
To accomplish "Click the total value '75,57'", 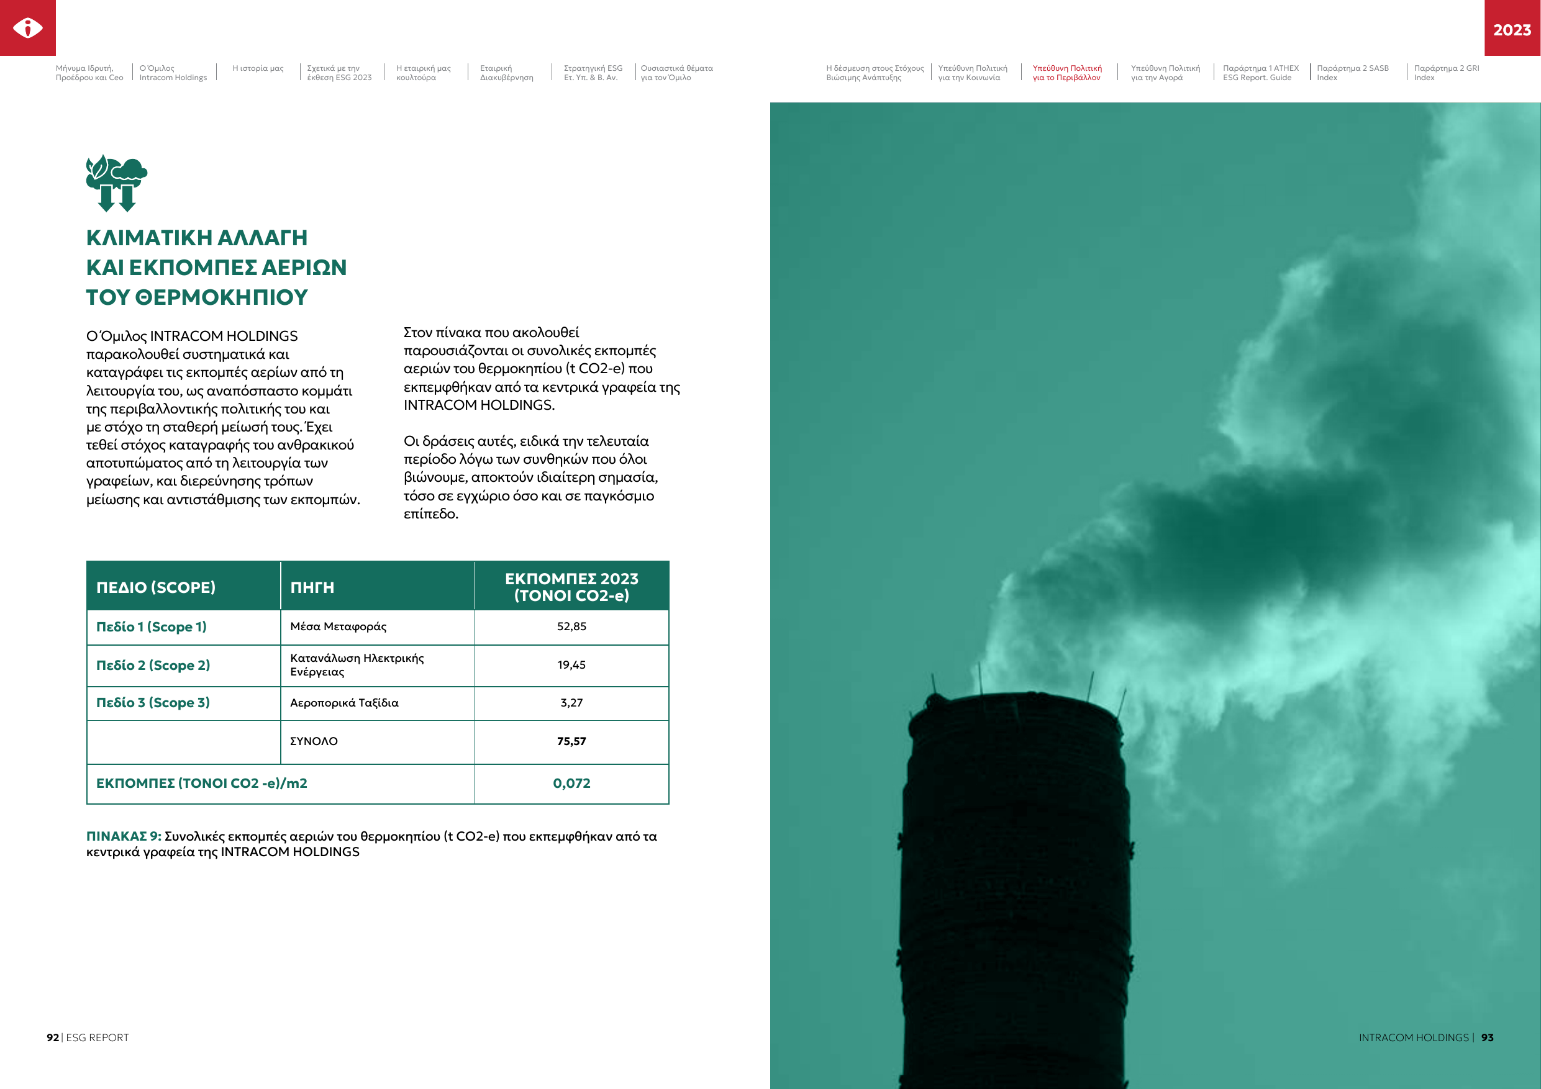I will 571,741.
